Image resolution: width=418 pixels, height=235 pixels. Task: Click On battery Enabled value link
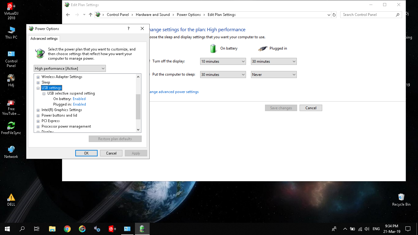coord(79,99)
